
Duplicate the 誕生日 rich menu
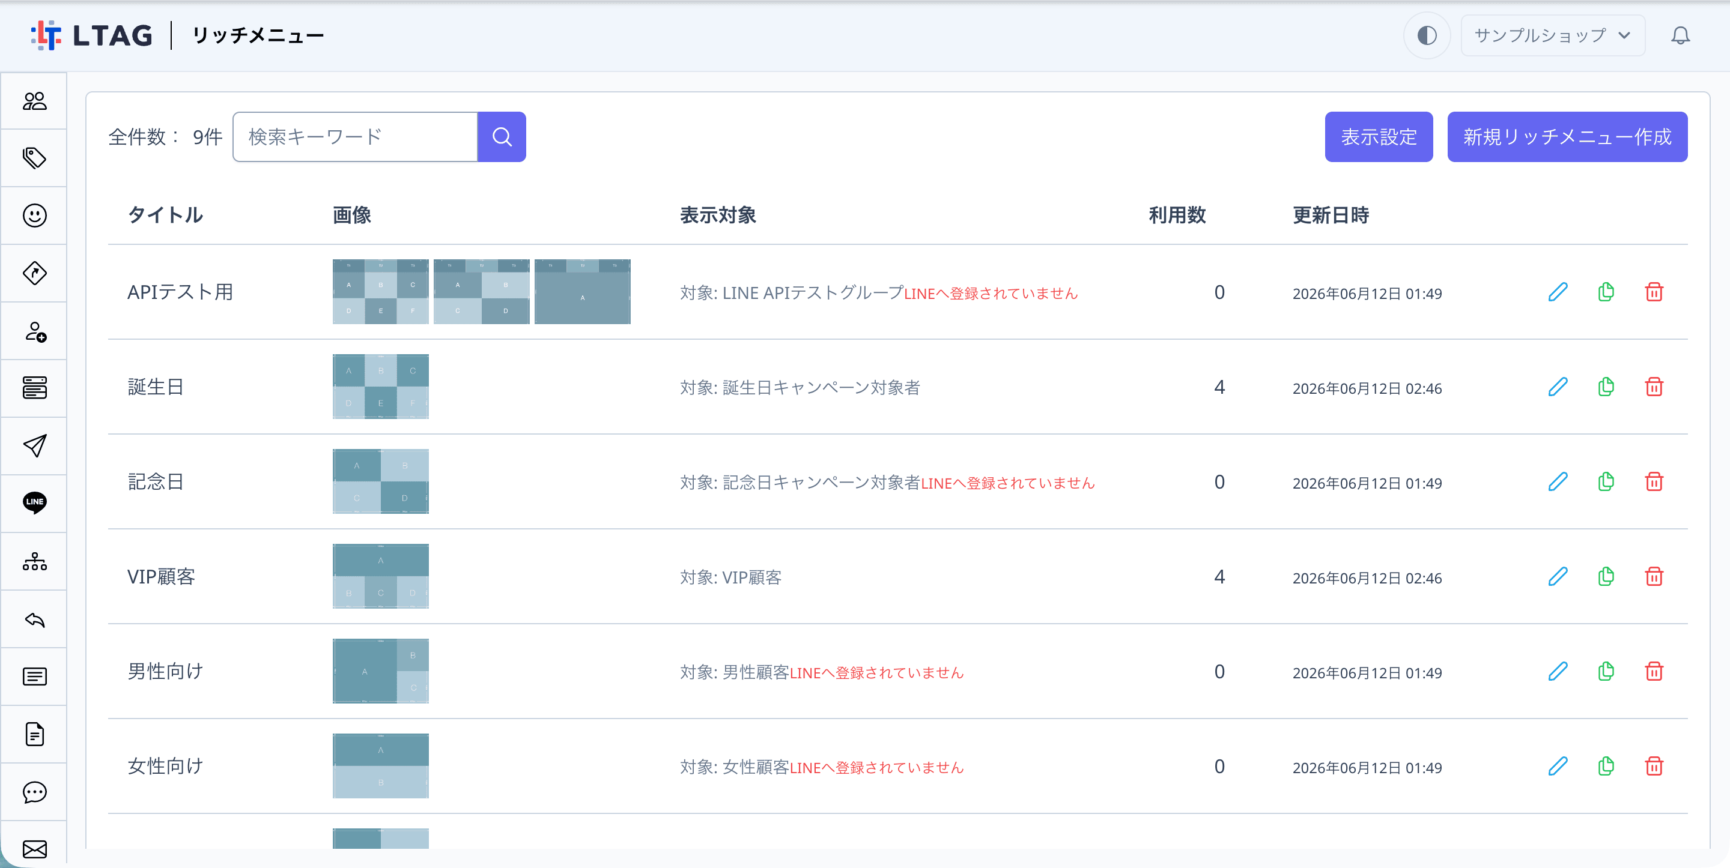click(x=1606, y=387)
